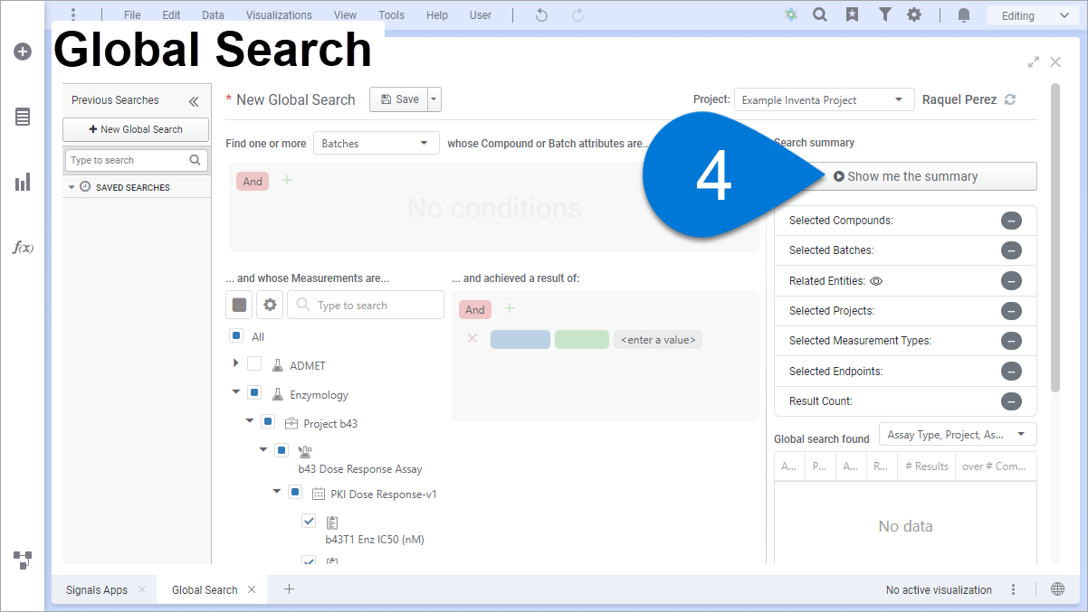
Task: Click the <enter a value> placeholder
Action: pyautogui.click(x=658, y=340)
